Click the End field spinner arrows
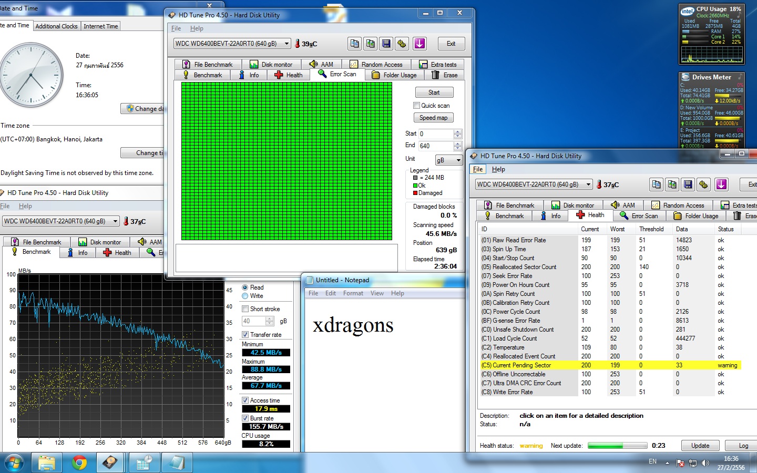 (x=457, y=146)
